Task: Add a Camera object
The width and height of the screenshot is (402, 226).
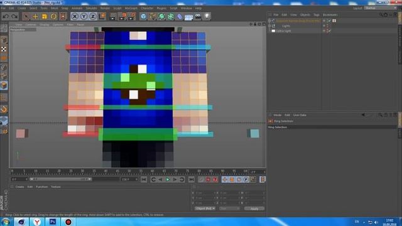Action: tap(198, 16)
